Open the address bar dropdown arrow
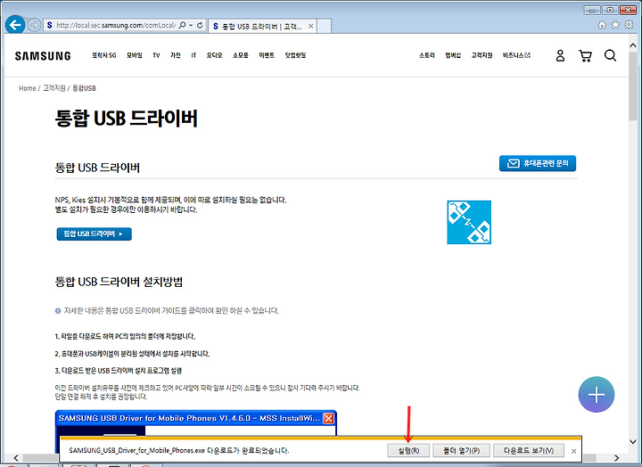 [191, 25]
